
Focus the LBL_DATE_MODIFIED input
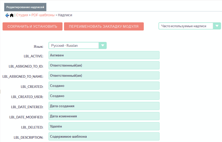click(104, 116)
